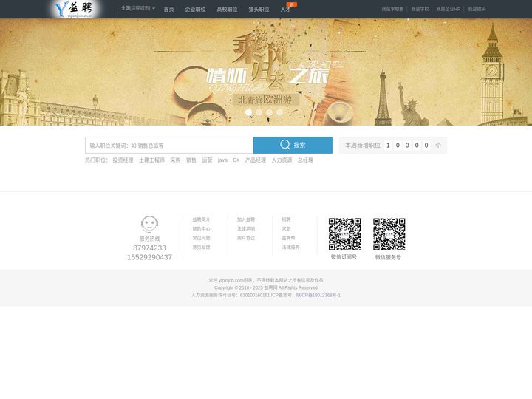
Task: Open the 人才 nav item
Action: point(285,9)
